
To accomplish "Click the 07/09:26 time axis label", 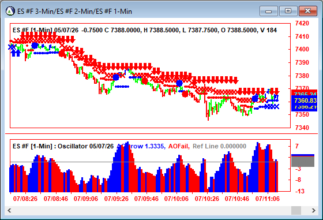I will pos(116,199).
